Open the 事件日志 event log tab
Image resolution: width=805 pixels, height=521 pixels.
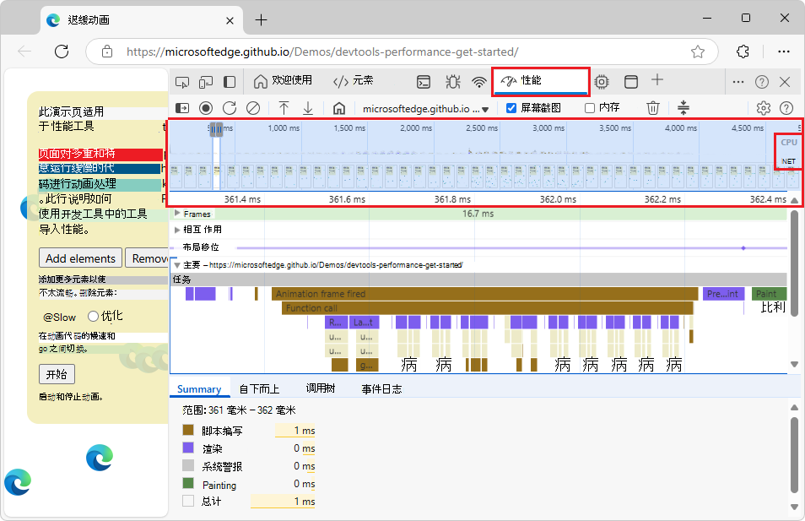pos(381,389)
